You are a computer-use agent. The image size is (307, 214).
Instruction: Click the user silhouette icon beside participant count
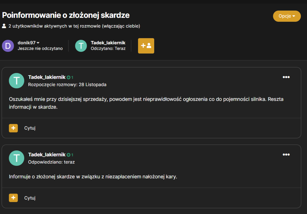pos(4,26)
